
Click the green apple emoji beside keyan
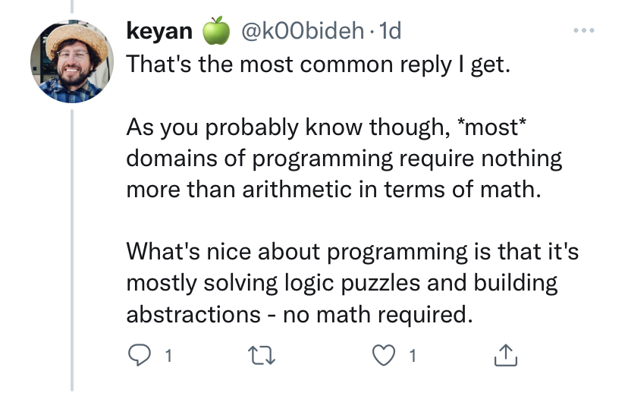coord(215,32)
